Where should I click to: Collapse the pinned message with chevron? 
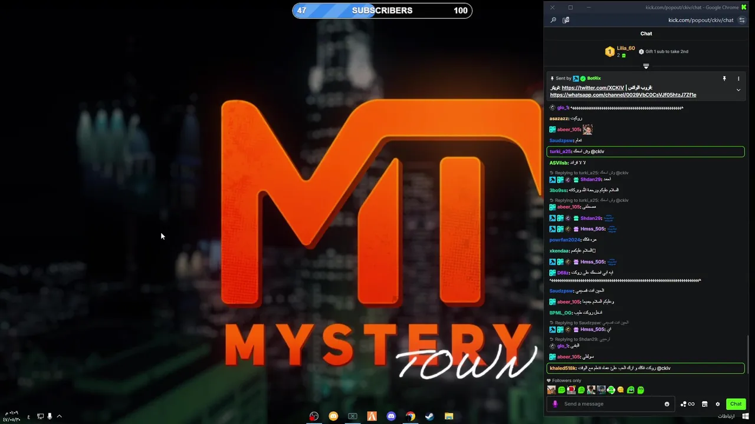738,90
